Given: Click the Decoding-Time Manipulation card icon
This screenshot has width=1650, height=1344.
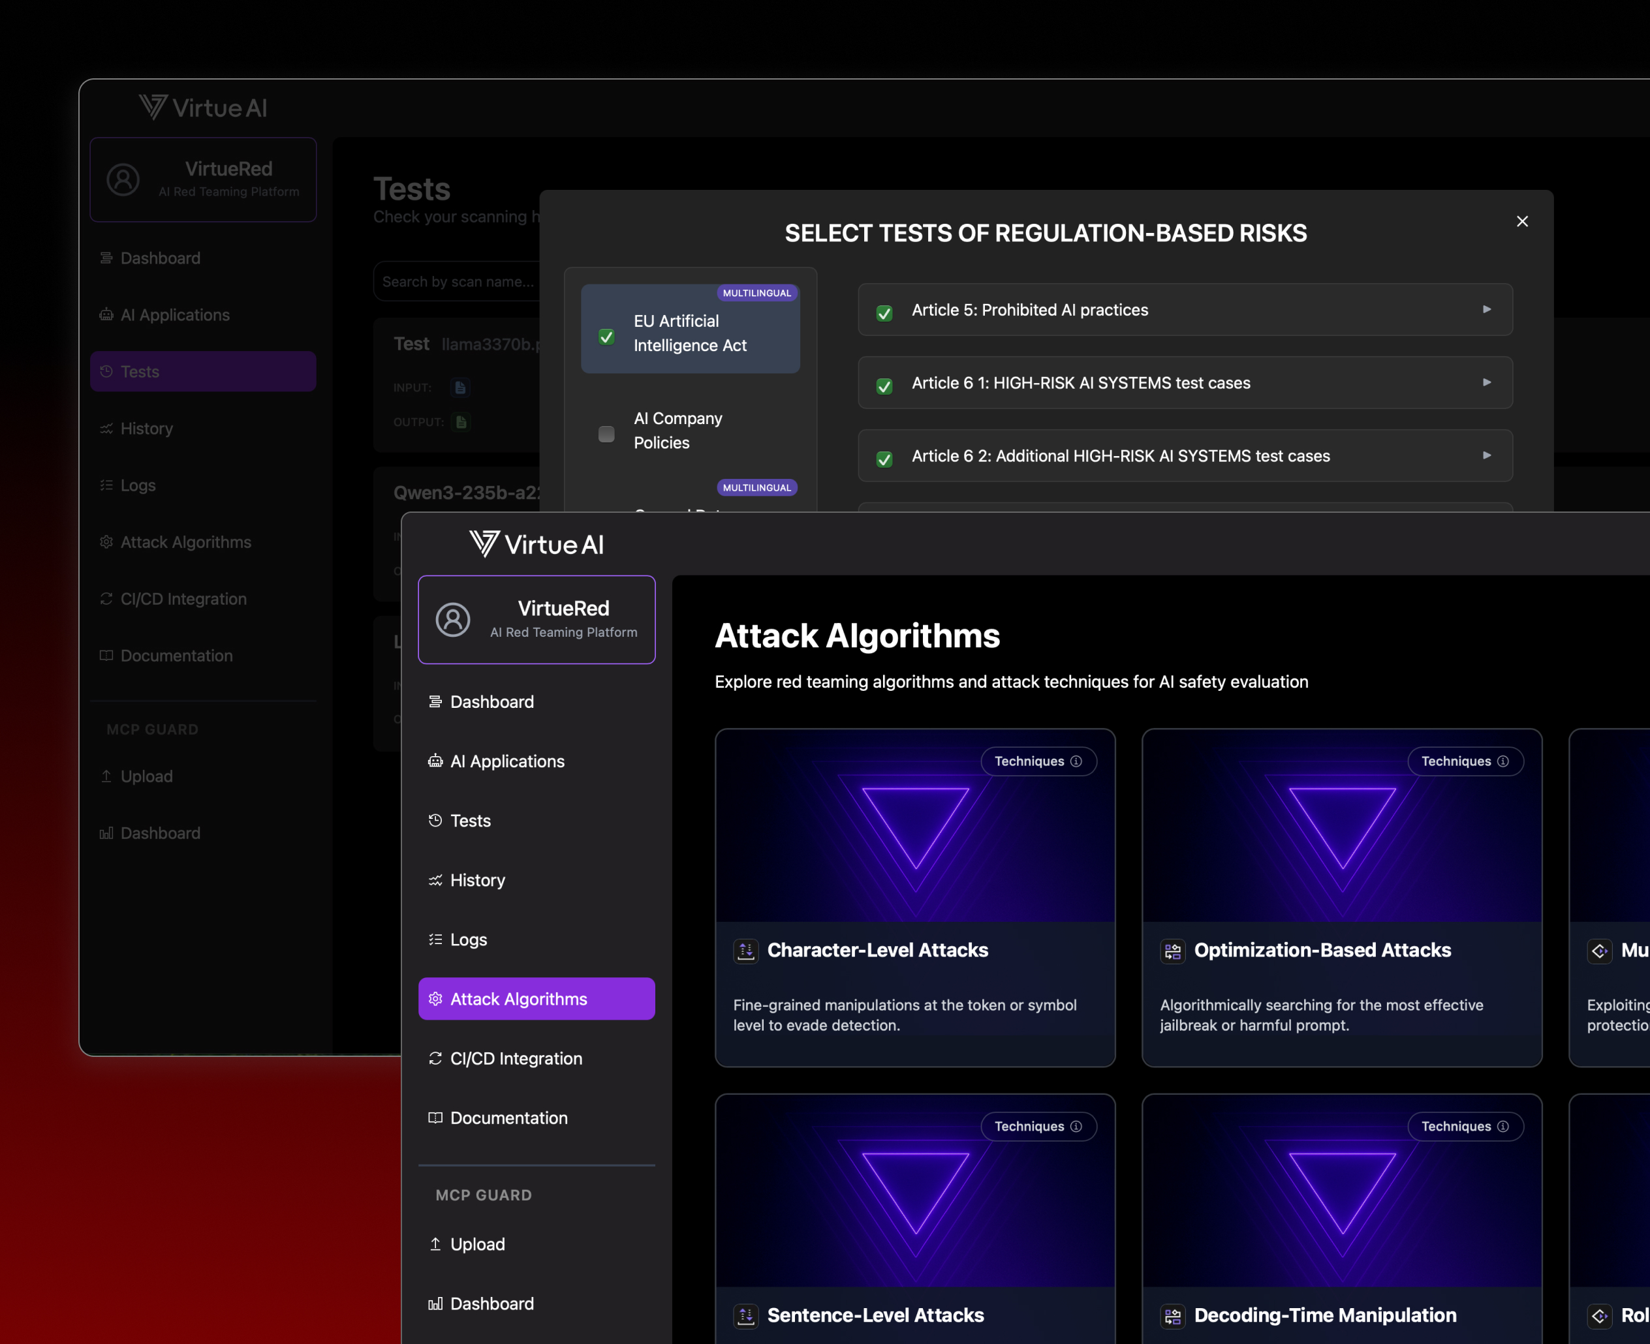Looking at the screenshot, I should (x=1172, y=1315).
